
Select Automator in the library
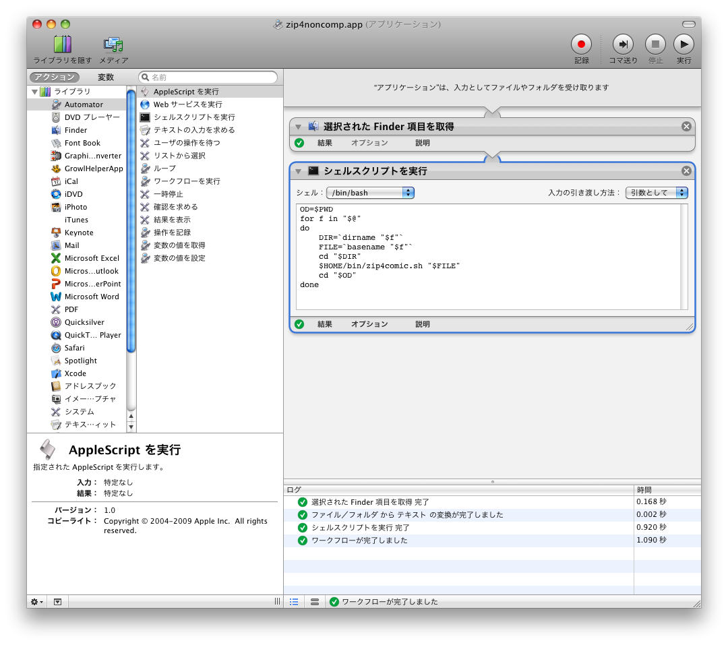77,104
